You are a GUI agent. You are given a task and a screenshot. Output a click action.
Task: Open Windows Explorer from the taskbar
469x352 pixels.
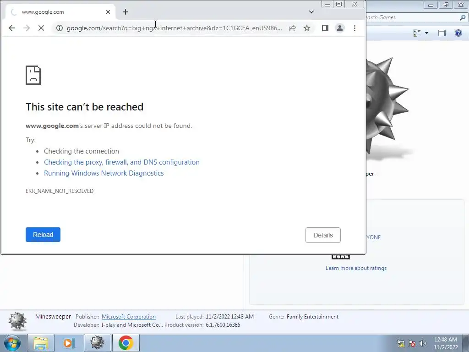point(41,343)
